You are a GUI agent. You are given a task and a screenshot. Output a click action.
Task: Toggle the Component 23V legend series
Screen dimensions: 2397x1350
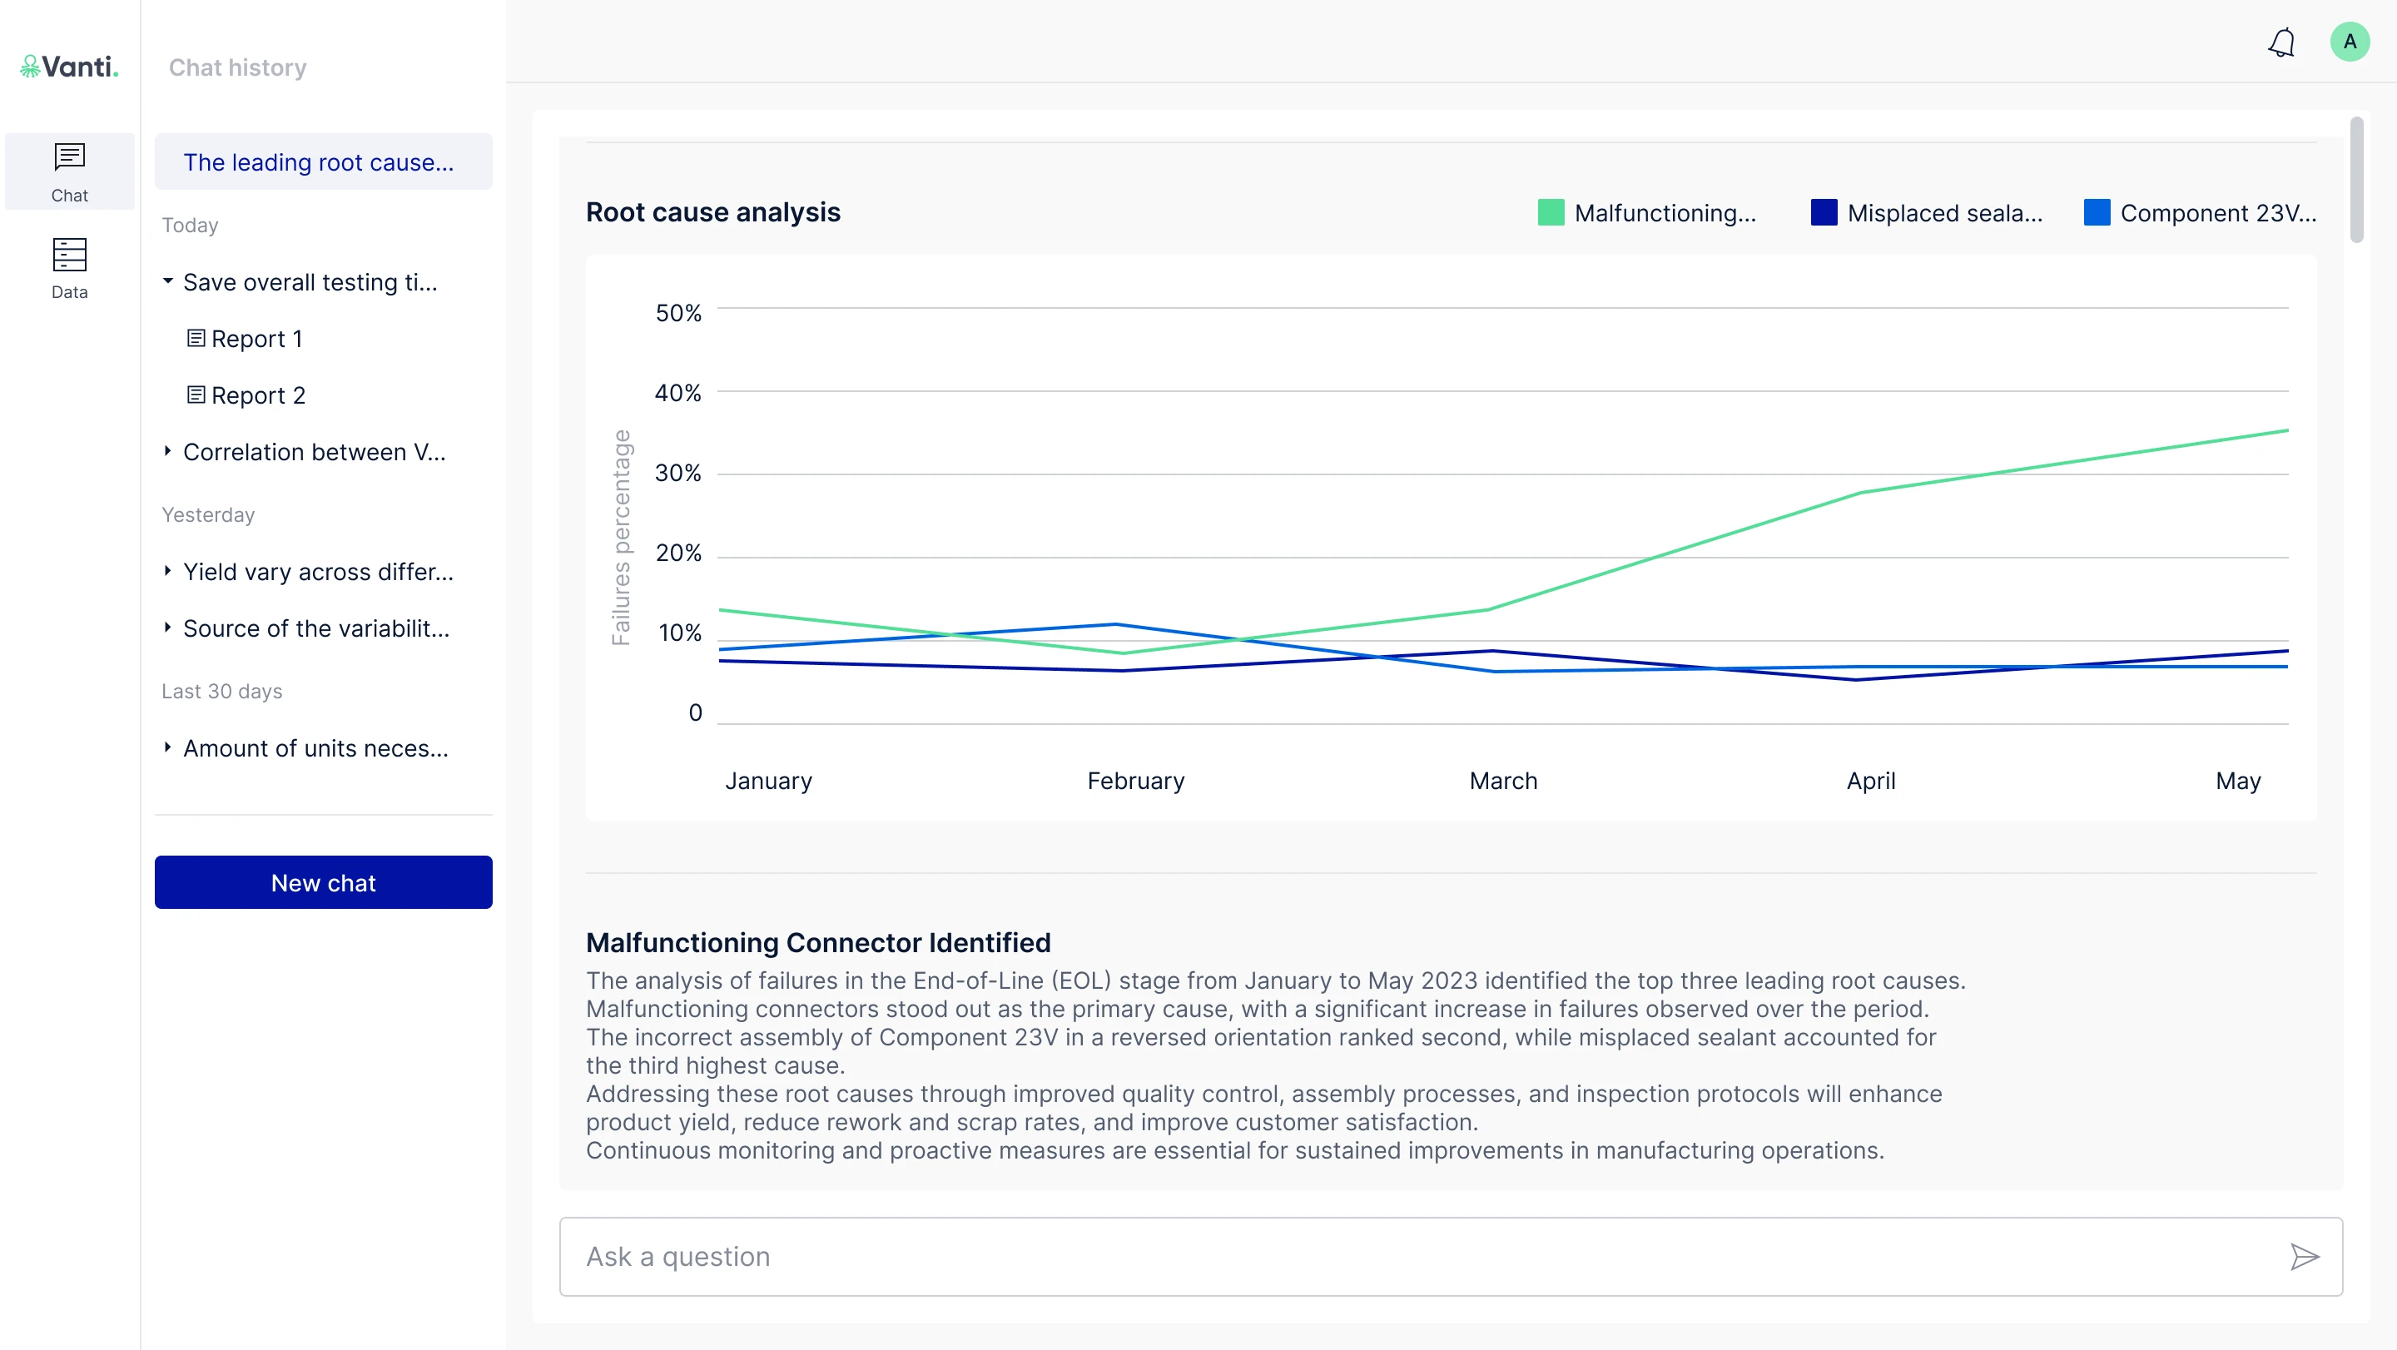tap(2200, 213)
